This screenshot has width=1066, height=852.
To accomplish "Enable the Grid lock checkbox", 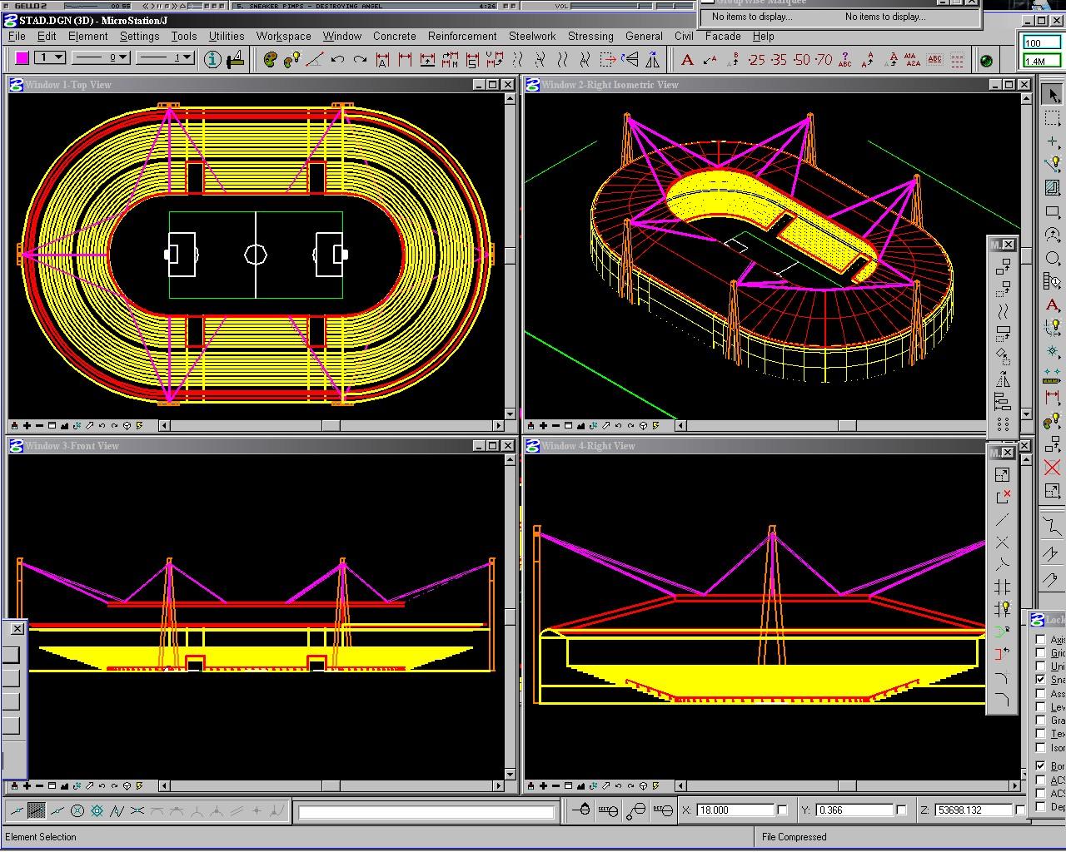I will pyautogui.click(x=1039, y=652).
